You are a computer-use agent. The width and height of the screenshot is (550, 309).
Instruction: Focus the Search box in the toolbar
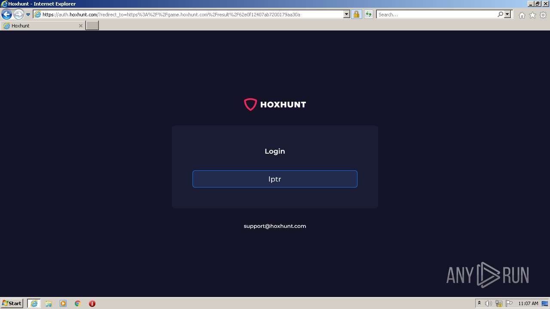436,15
